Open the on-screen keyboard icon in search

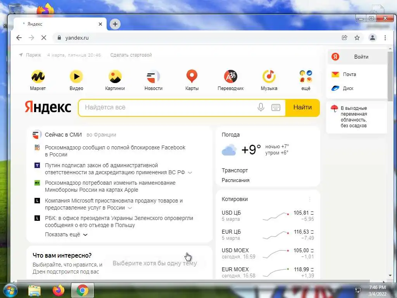(x=276, y=107)
